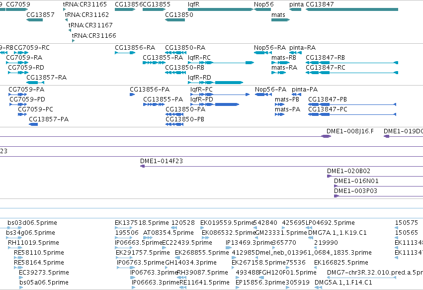
Task: Open protein CG7059-PD label
Action: point(27,99)
